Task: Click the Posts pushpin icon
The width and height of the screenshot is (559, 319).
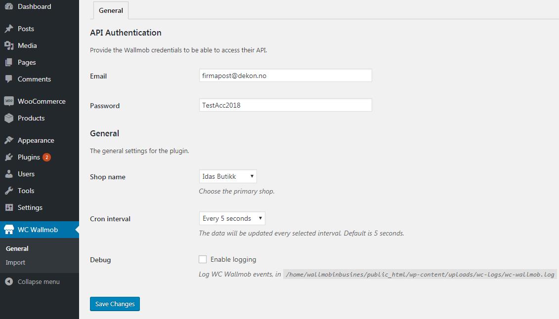Action: (9, 29)
